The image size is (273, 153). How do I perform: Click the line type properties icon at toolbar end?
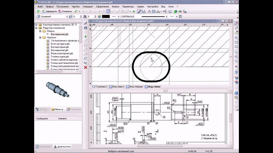[x=180, y=17]
